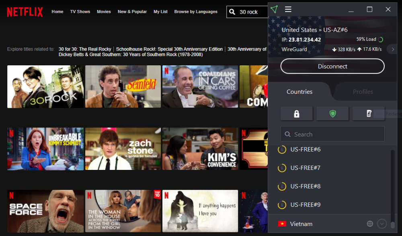402x236 pixels.
Task: Click the green VPN logo checkmark
Action: pyautogui.click(x=275, y=9)
